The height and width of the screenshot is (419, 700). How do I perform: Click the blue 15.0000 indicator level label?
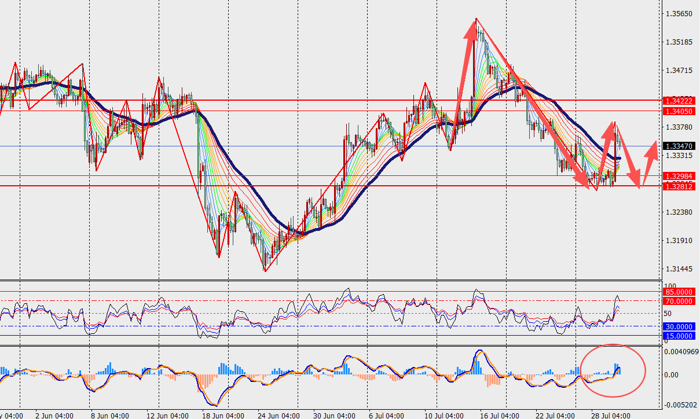pos(679,336)
